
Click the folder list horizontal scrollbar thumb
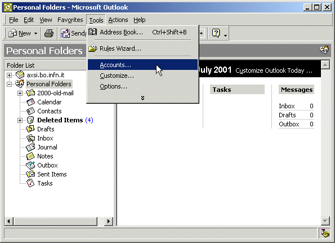tap(55, 221)
